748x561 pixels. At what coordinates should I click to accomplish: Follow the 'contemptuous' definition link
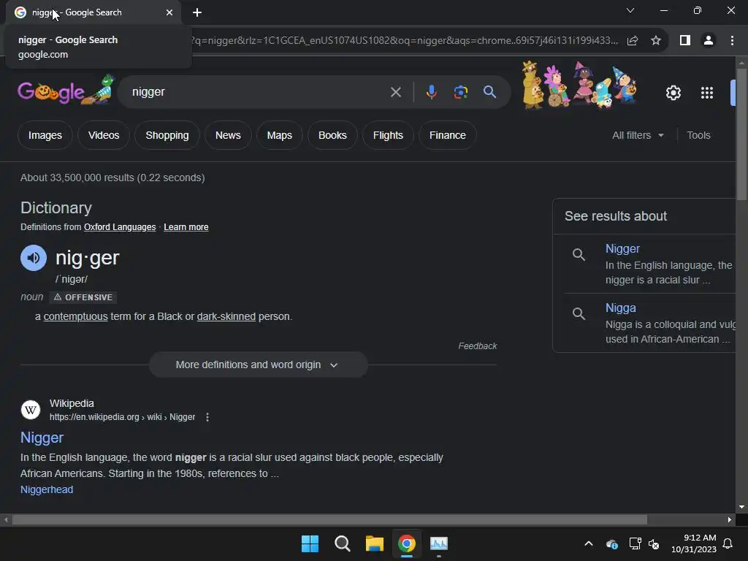[76, 317]
